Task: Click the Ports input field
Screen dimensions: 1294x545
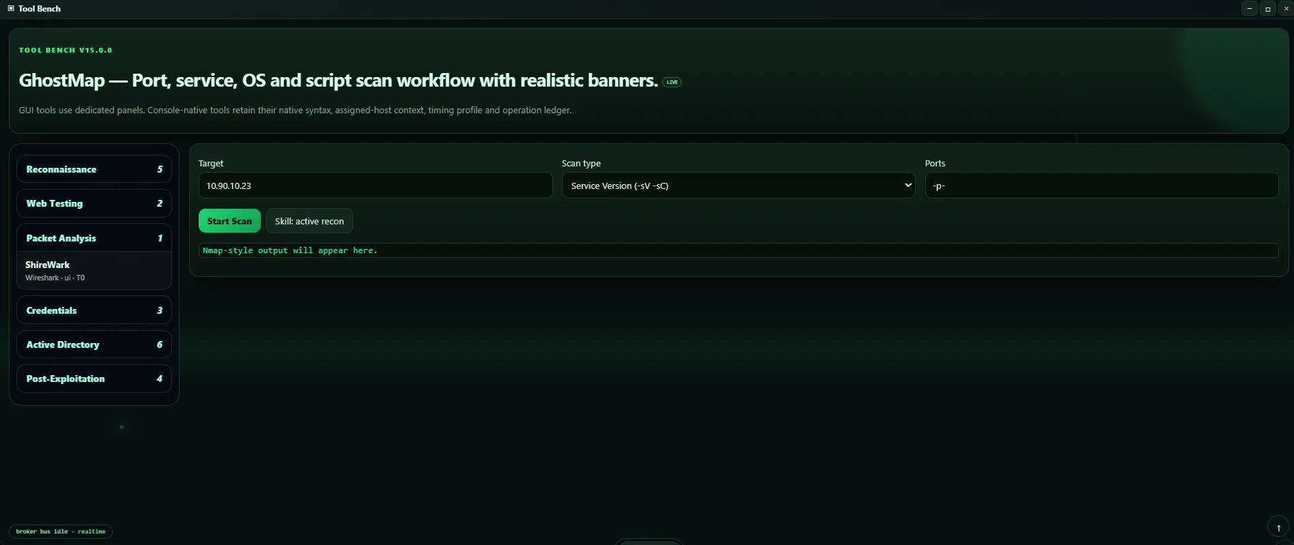Action: (x=1101, y=186)
